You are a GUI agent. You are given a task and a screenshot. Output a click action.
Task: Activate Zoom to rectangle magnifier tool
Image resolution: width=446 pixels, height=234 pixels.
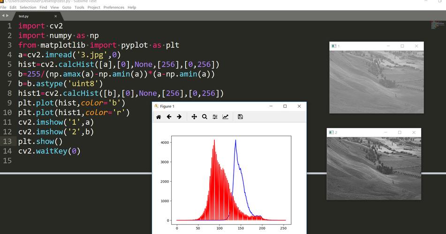coord(204,117)
